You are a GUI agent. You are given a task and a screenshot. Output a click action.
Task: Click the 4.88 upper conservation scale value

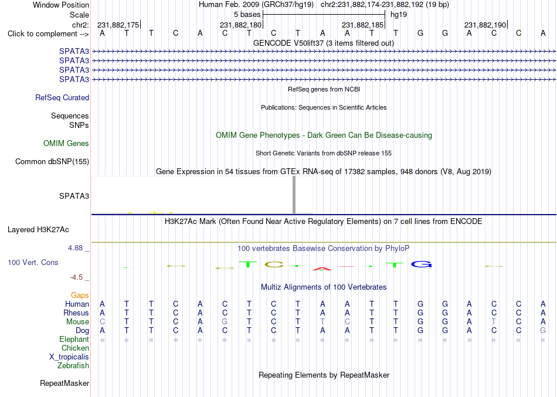click(75, 247)
